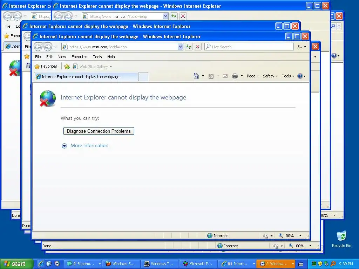Viewport: 359px width, 269px height.
Task: Go back in the front IE window
Action: 38,47
